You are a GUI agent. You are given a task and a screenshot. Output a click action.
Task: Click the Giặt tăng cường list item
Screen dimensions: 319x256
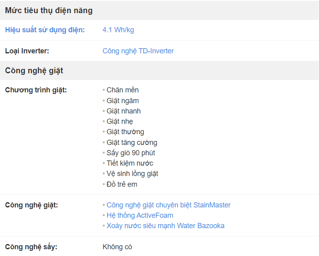pos(132,143)
